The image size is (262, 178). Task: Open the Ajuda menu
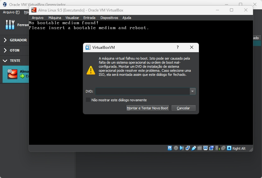pos(127,18)
